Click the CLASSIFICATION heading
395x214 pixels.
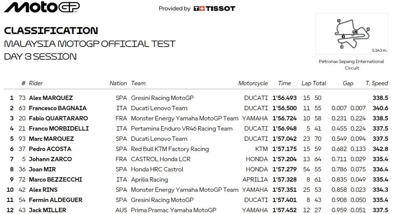coord(51,31)
